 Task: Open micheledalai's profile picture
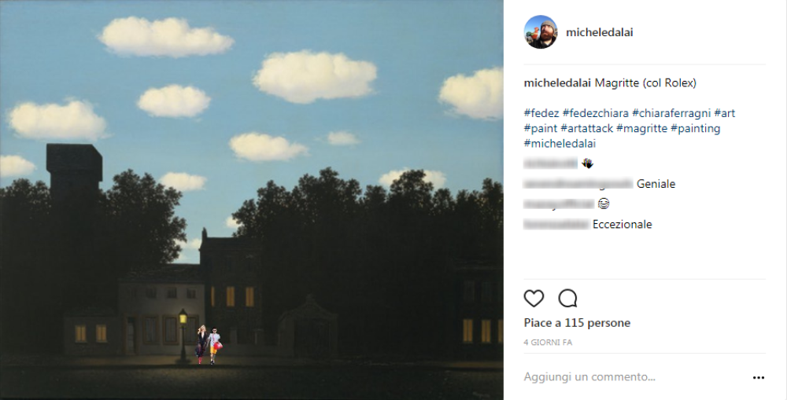[x=541, y=31]
